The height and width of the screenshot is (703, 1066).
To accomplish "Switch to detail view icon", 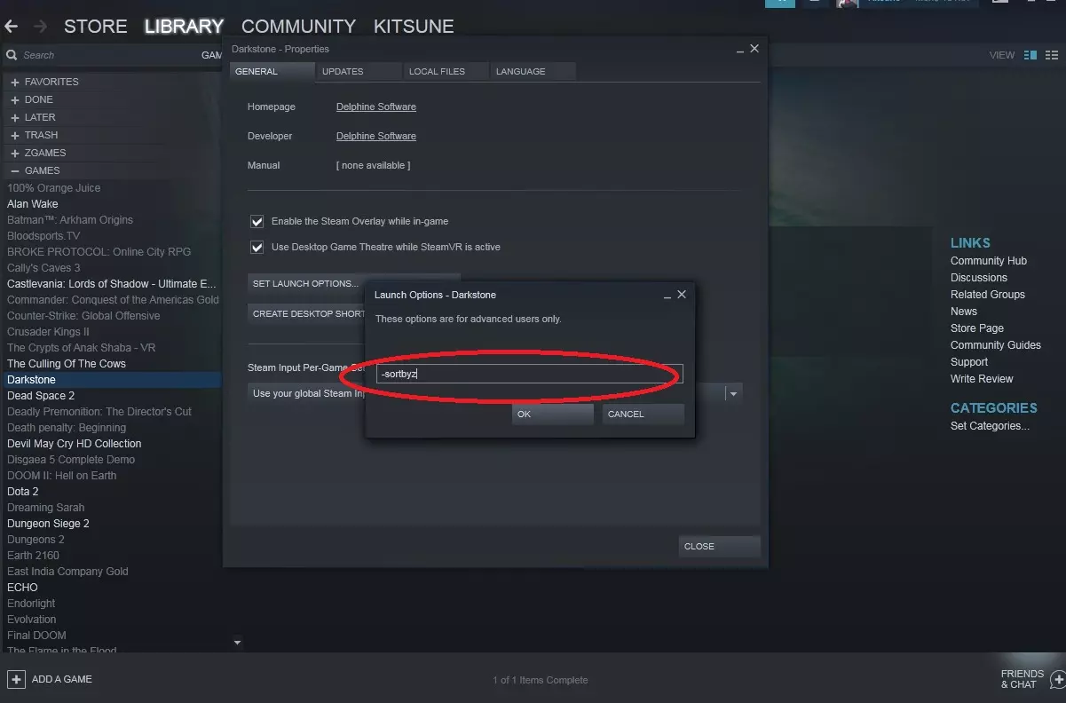I will 1030,55.
